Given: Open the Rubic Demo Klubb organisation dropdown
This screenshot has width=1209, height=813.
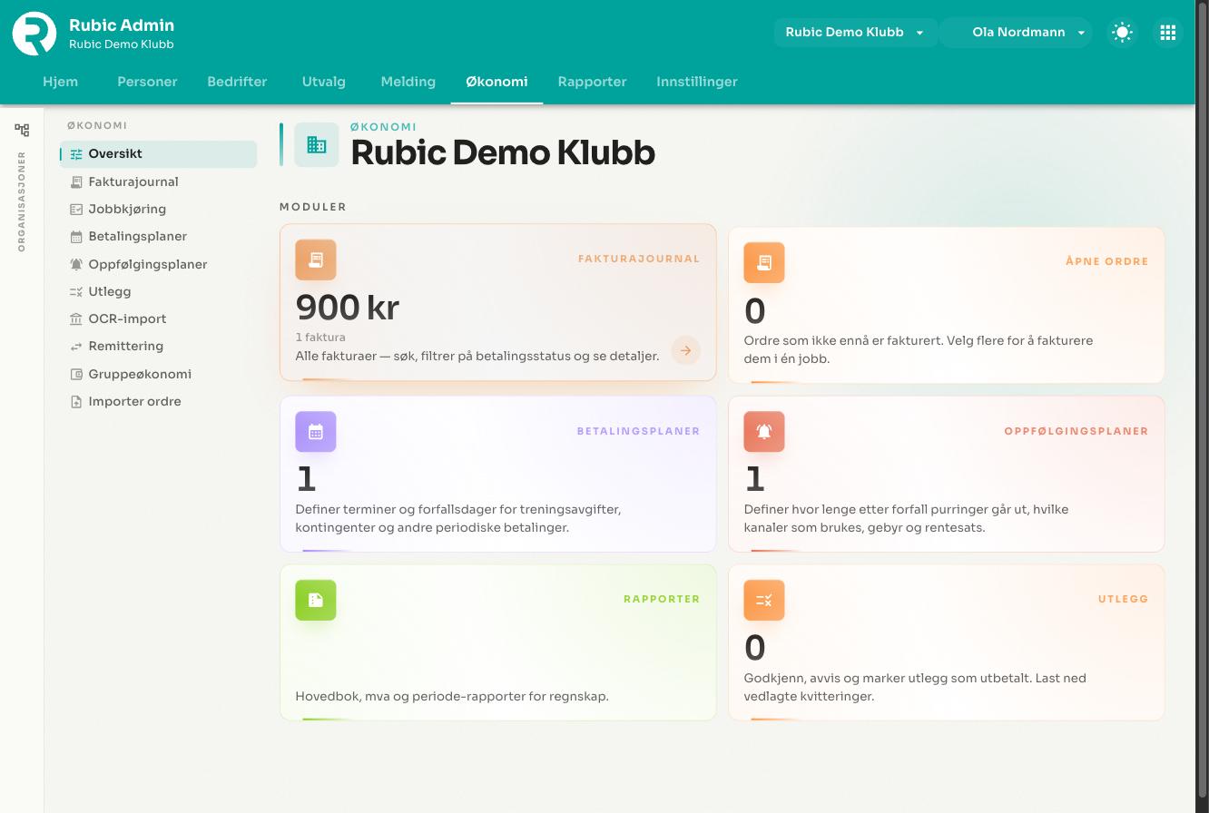Looking at the screenshot, I should pos(855,33).
